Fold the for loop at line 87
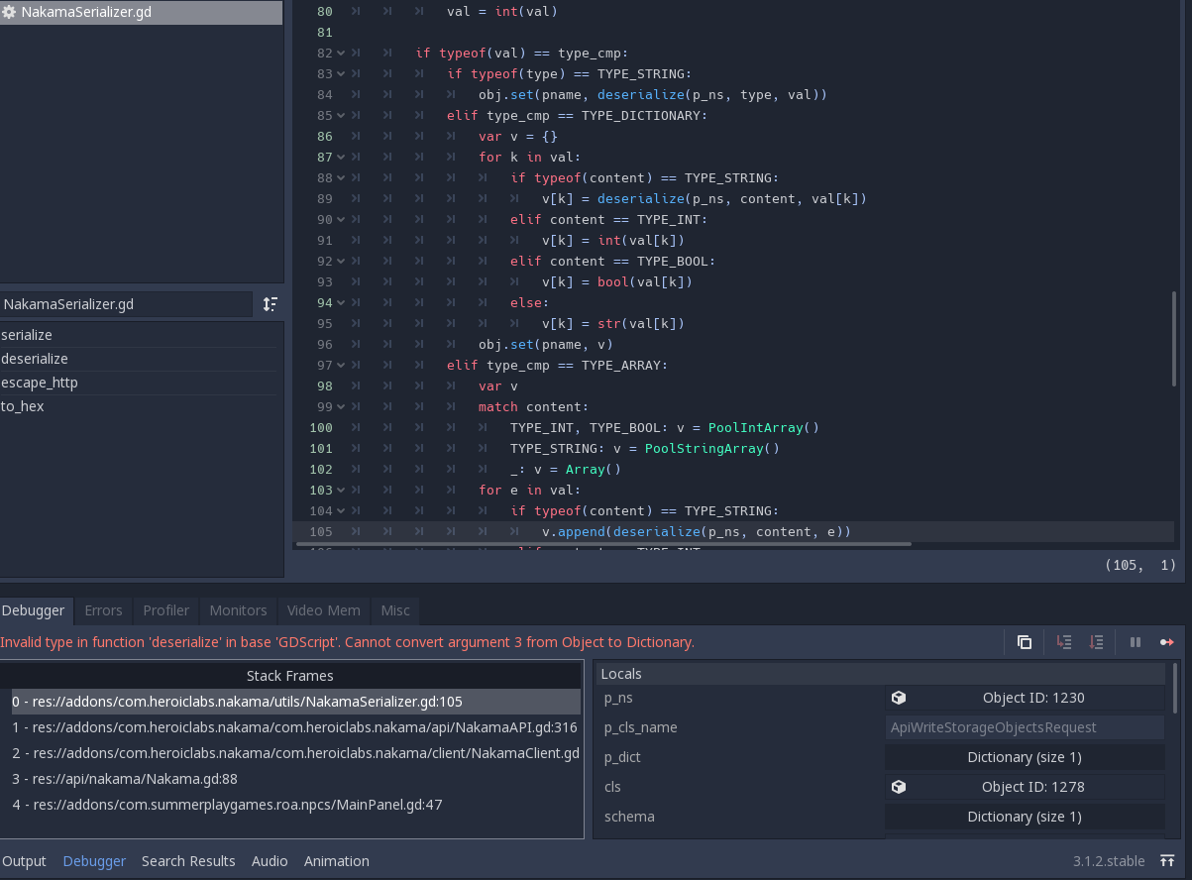Viewport: 1192px width, 880px height. (x=341, y=158)
